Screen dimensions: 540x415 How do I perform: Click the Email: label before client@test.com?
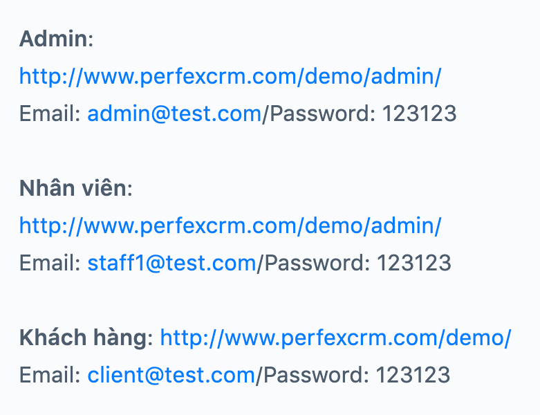coord(50,375)
